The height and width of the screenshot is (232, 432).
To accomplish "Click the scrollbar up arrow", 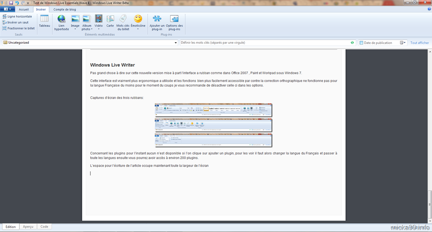I will [x=430, y=51].
